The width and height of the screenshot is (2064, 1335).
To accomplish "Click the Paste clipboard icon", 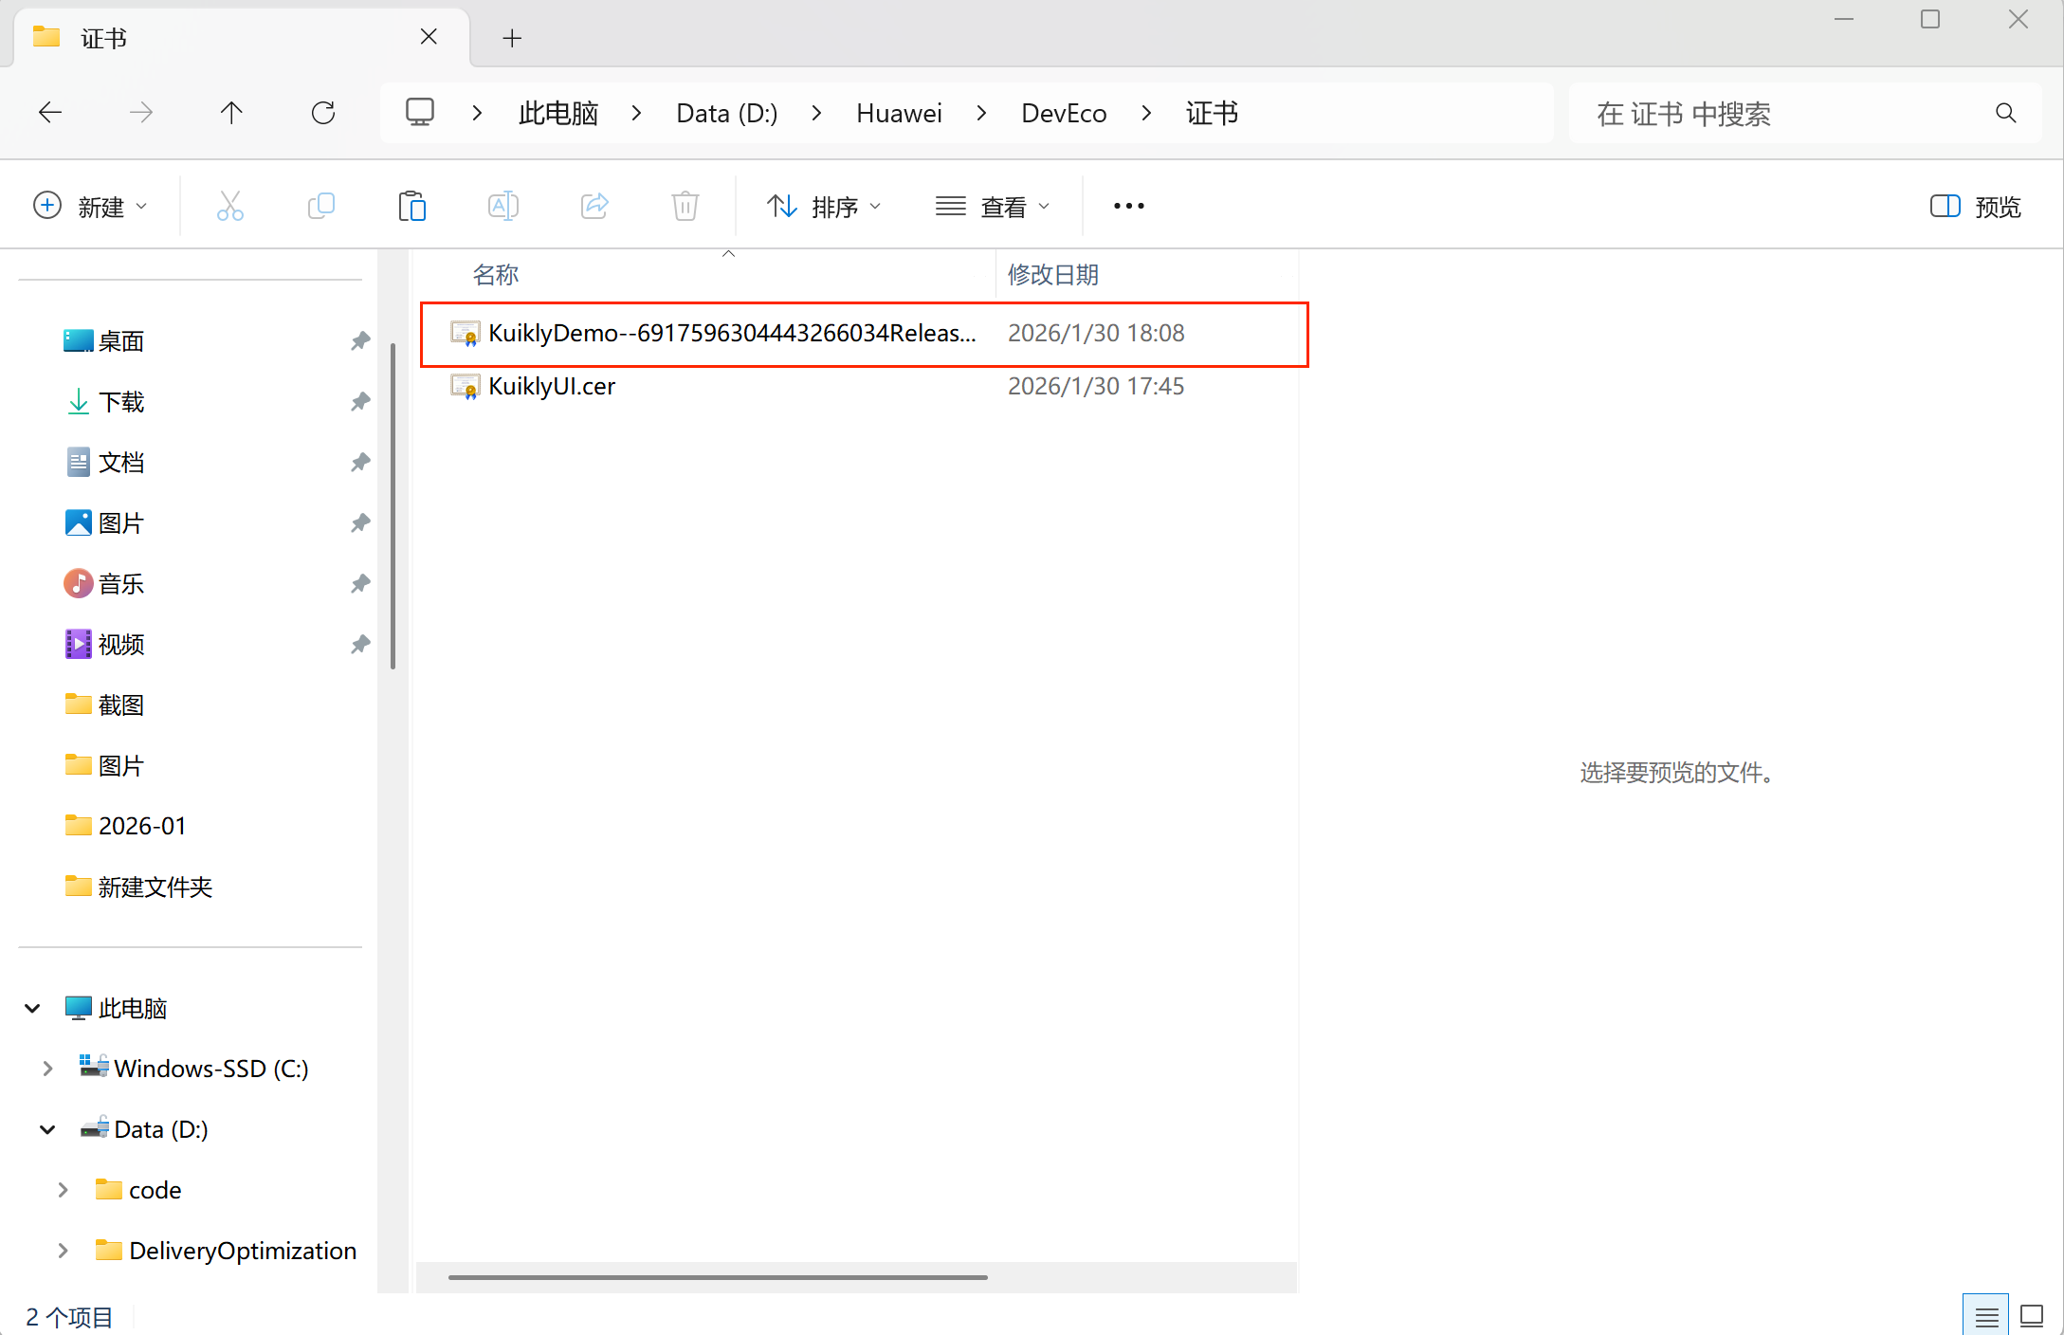I will click(x=411, y=206).
